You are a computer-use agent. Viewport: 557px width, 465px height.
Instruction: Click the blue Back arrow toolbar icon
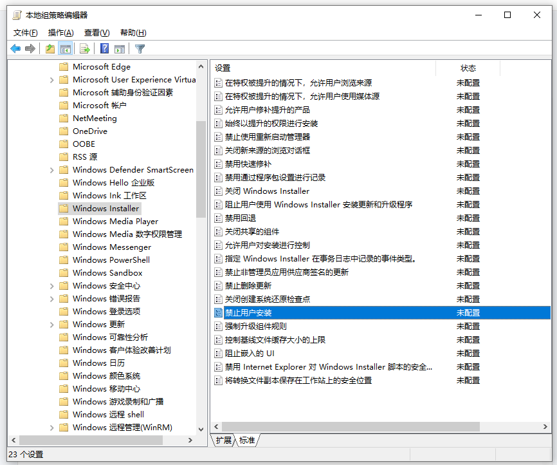[x=15, y=49]
